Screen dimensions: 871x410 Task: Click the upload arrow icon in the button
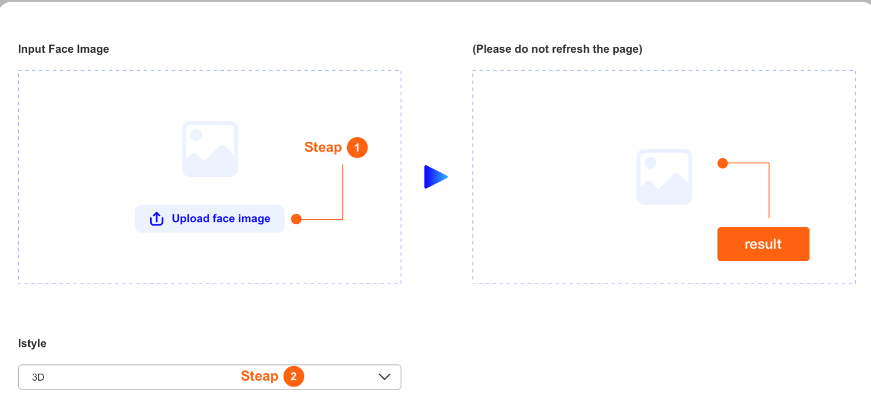tap(156, 218)
